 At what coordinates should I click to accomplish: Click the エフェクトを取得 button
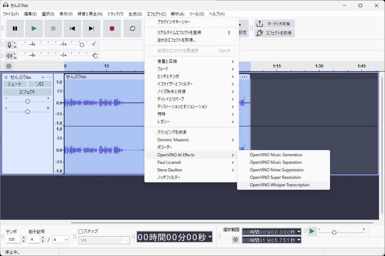pyautogui.click(x=275, y=33)
